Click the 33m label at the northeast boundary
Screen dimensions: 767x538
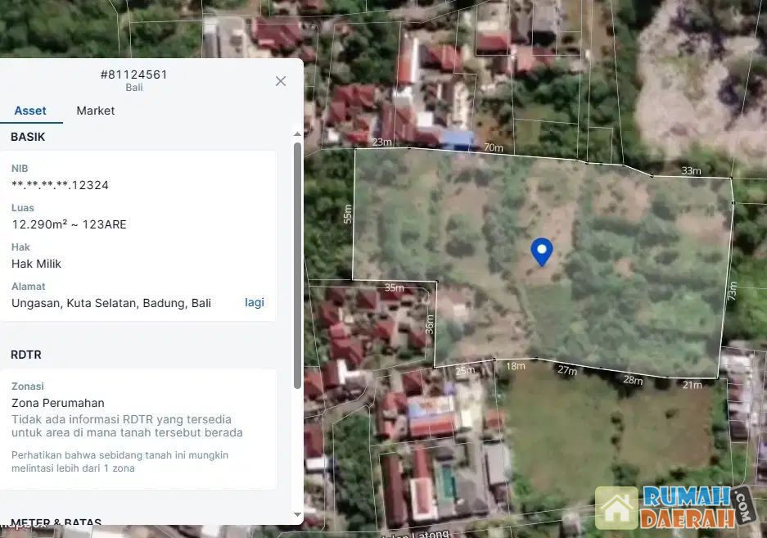pyautogui.click(x=691, y=170)
